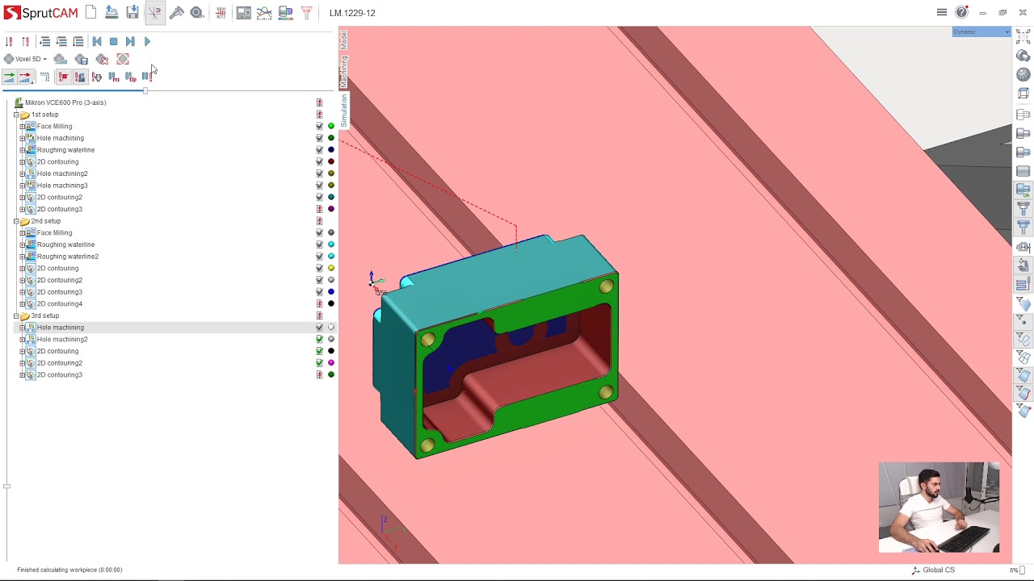Open the Voxel 5D simulation mode dropdown
Viewport: 1034px width, 581px height.
[x=25, y=59]
